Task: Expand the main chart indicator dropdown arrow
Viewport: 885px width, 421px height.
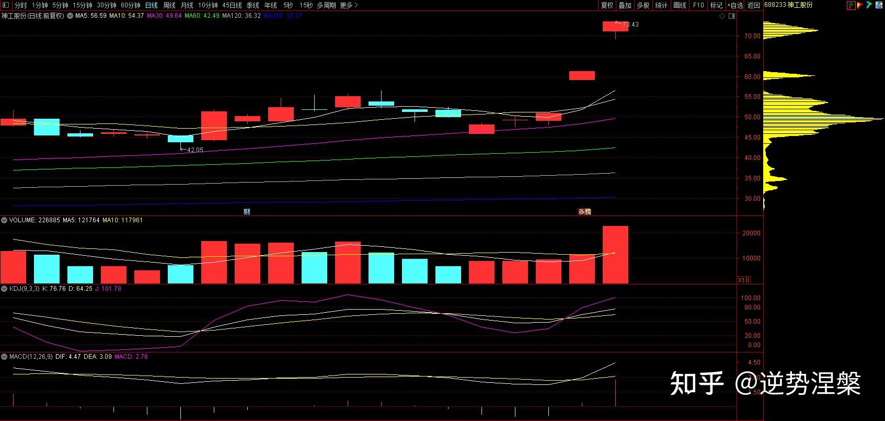Action: click(70, 16)
